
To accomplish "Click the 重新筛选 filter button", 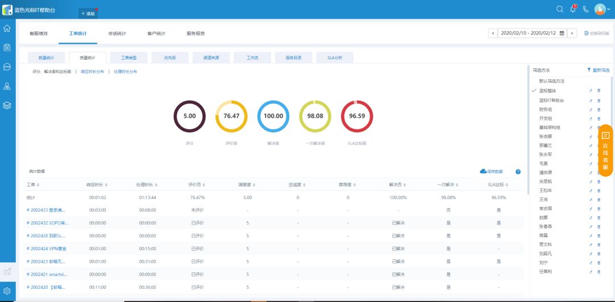I will tap(598, 70).
